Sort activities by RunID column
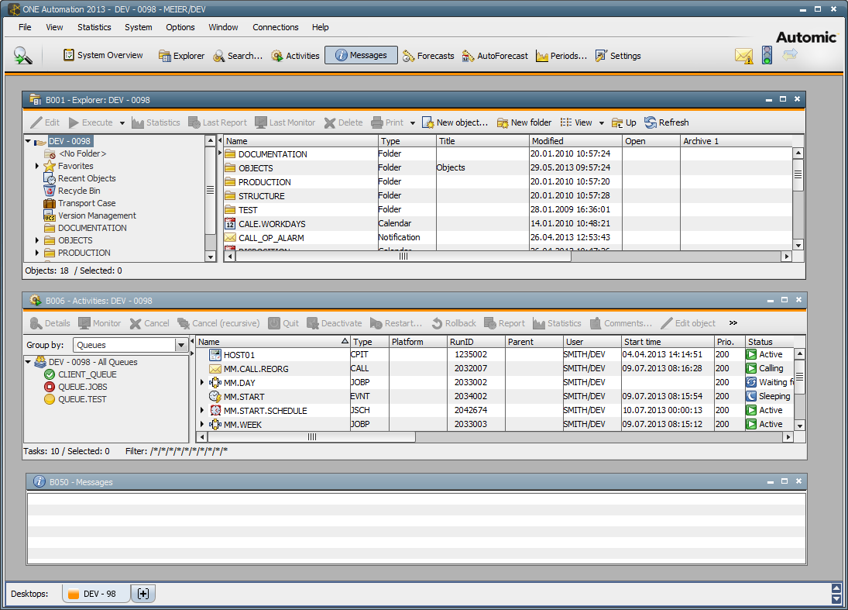The width and height of the screenshot is (848, 610). [476, 342]
